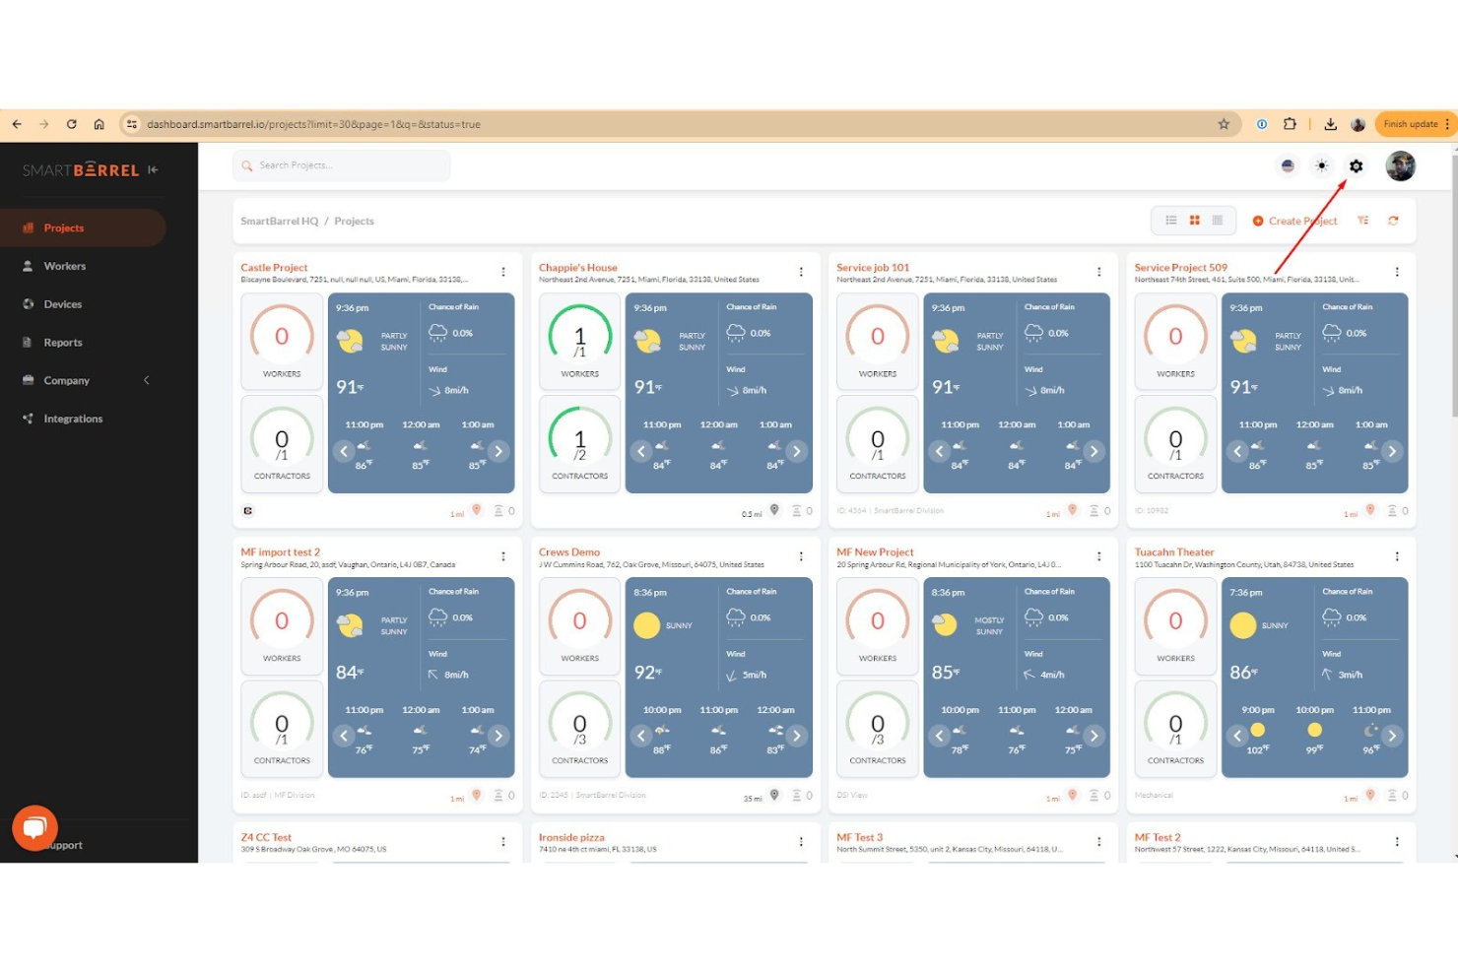Viewport: 1458px width, 972px height.
Task: Toggle the light/dark theme sun icon
Action: click(x=1322, y=166)
